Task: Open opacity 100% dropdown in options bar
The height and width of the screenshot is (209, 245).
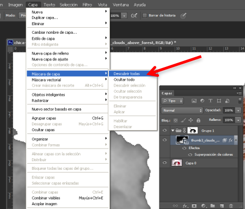Action: click(x=124, y=16)
